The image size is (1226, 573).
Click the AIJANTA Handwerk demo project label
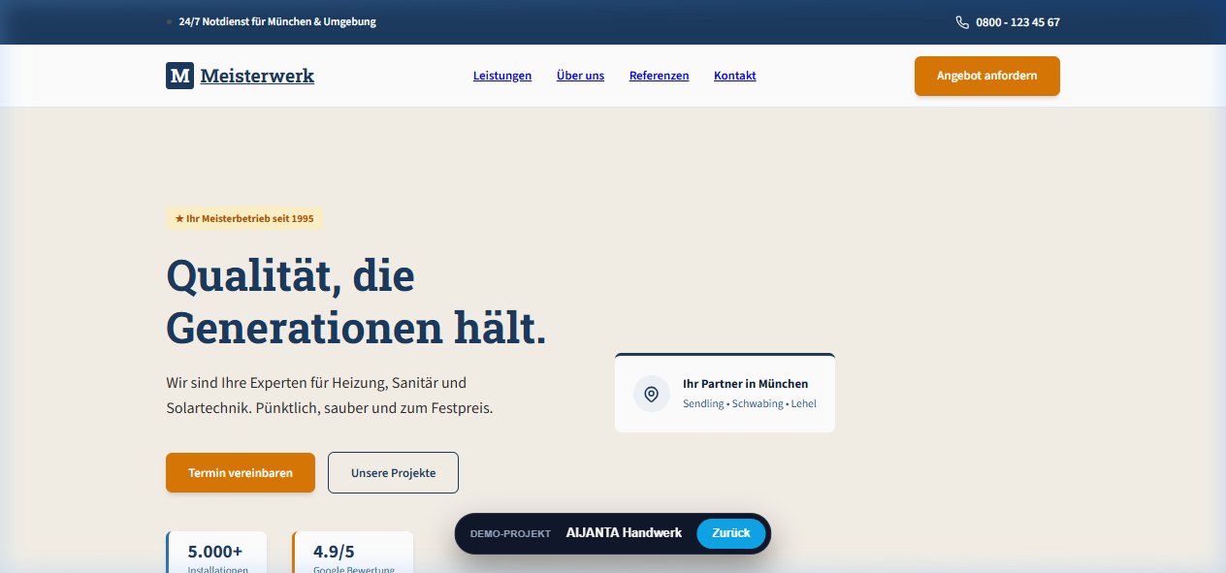click(x=625, y=532)
